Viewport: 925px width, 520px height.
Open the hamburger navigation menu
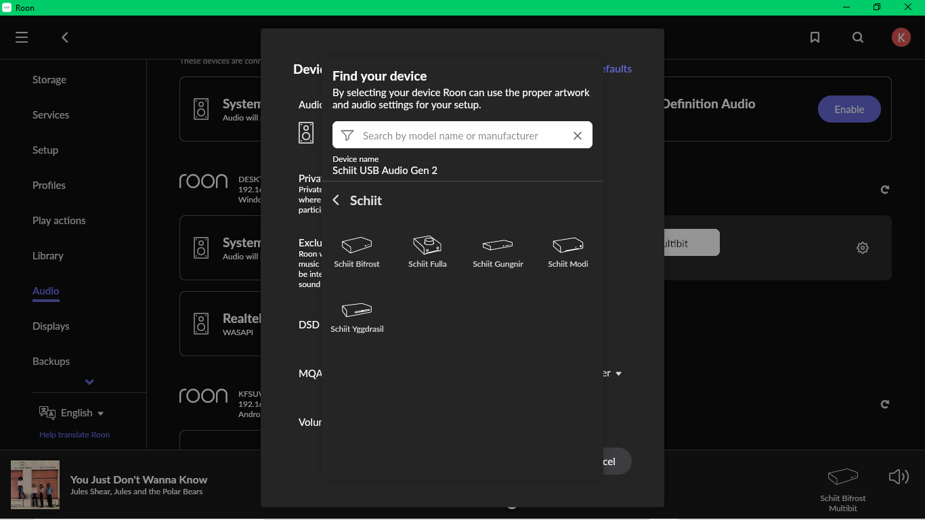pyautogui.click(x=22, y=37)
